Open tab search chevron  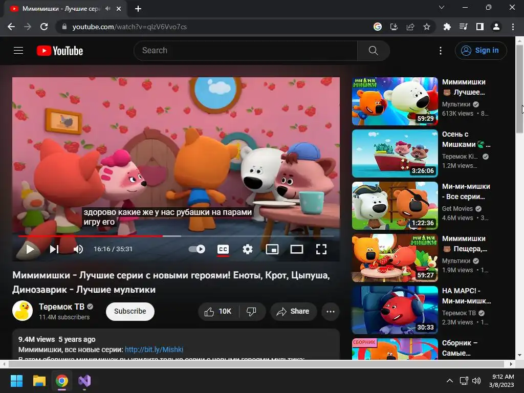(x=442, y=7)
